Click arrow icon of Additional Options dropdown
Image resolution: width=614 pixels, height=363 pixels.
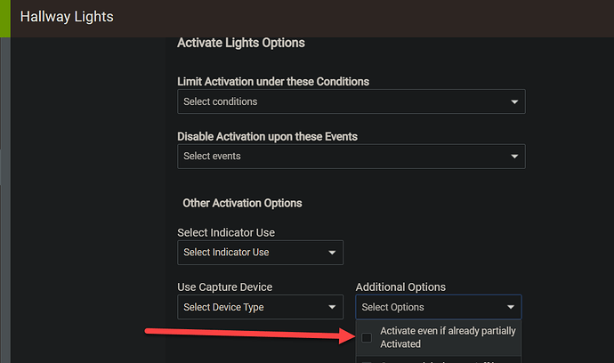511,309
